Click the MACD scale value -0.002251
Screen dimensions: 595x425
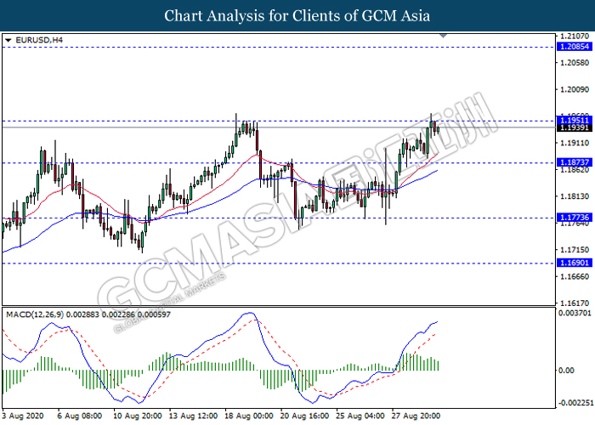(575, 403)
